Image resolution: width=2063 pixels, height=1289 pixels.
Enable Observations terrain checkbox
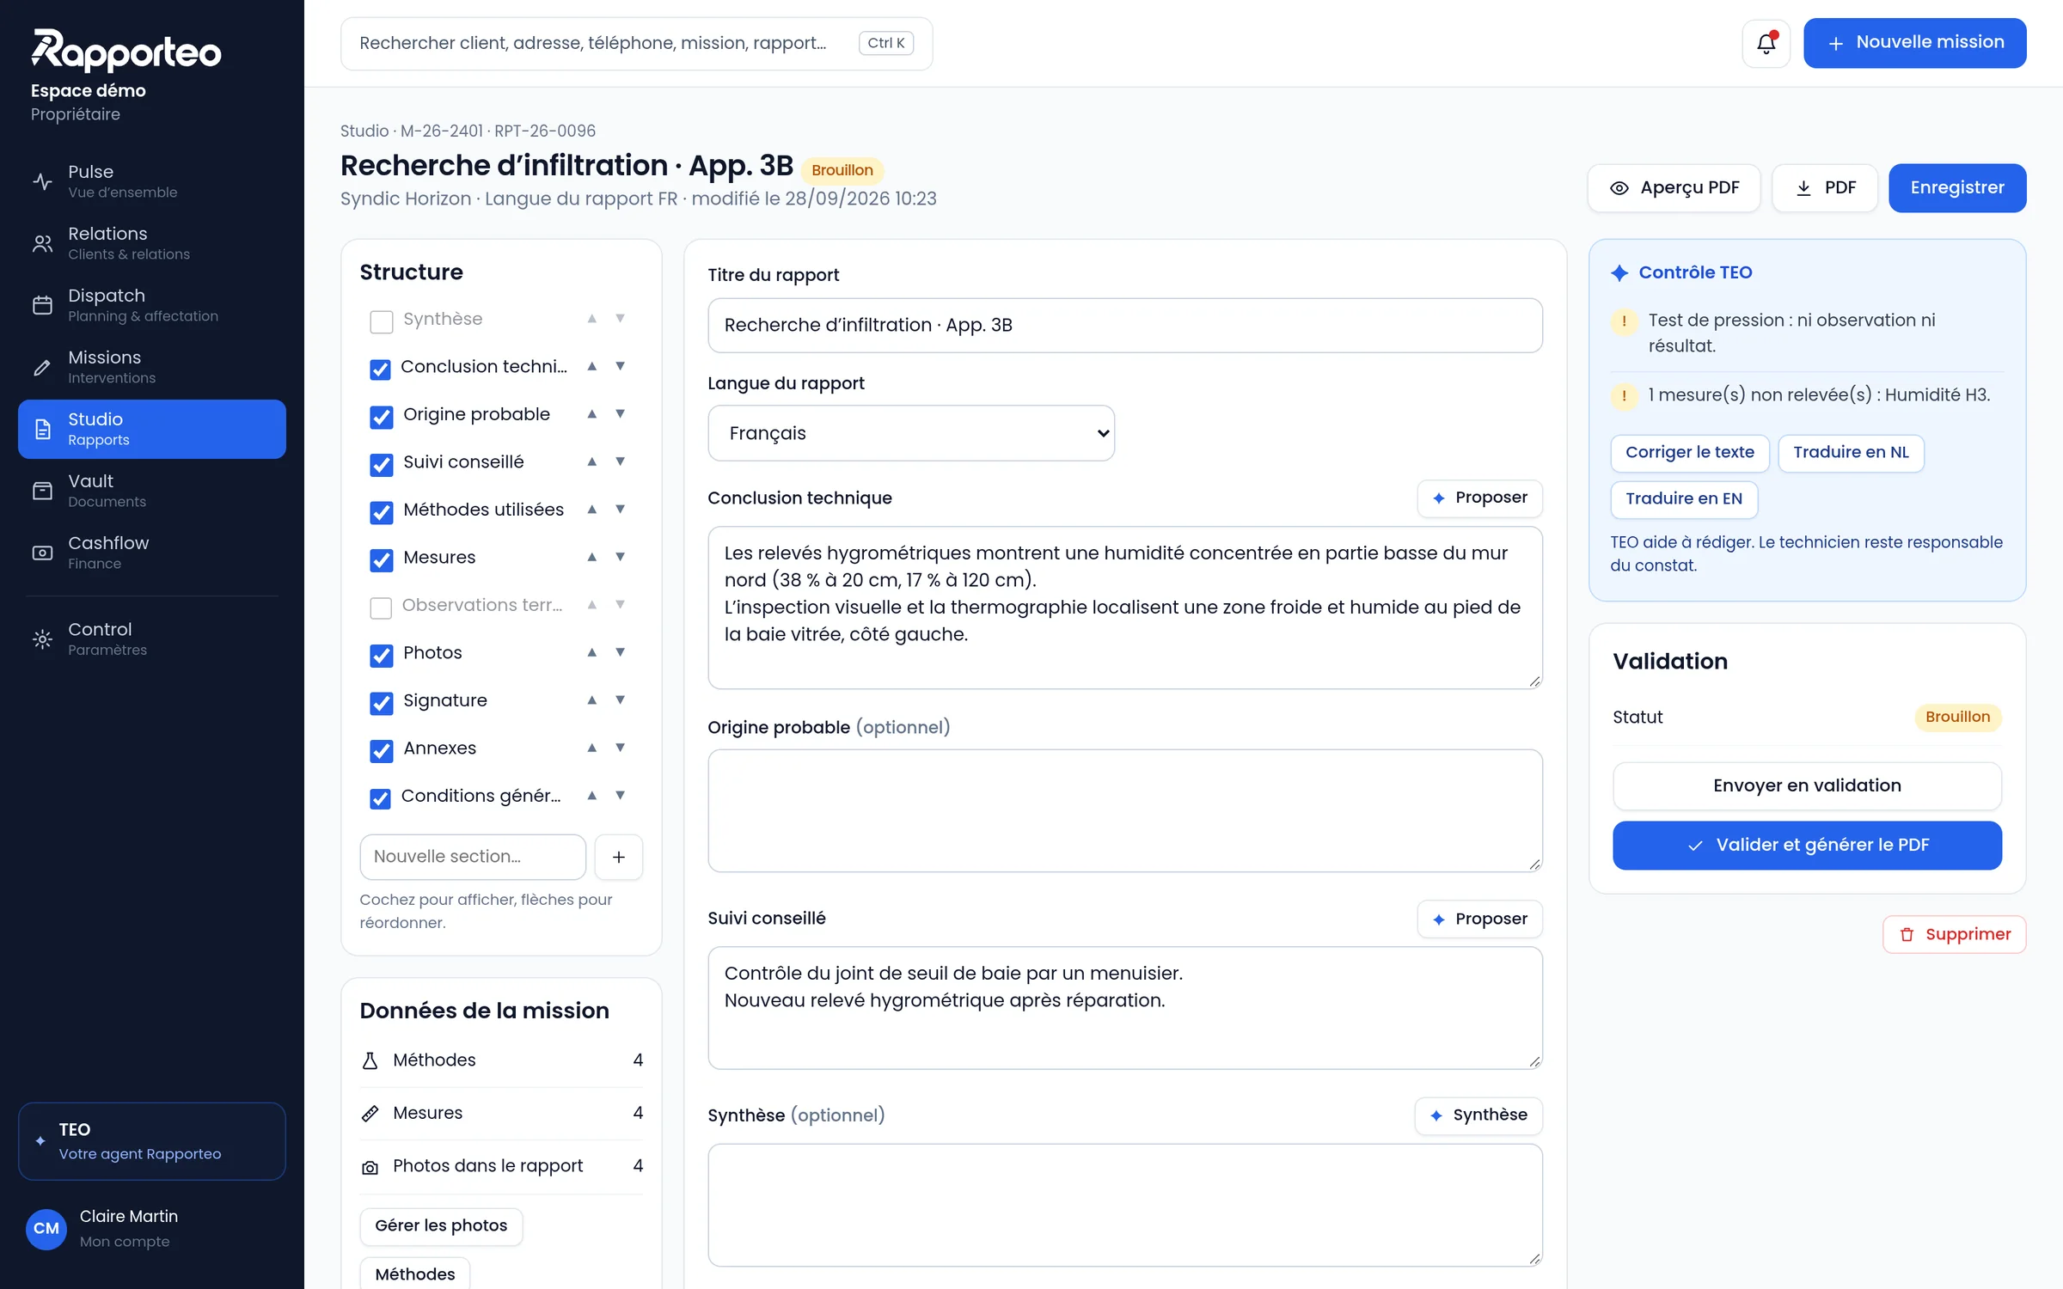tap(381, 608)
